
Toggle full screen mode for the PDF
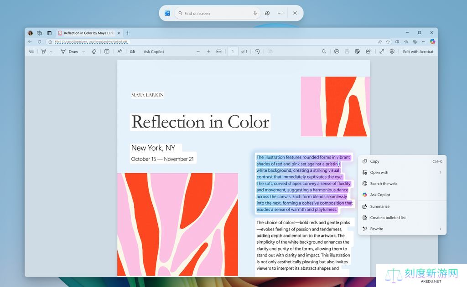(382, 51)
